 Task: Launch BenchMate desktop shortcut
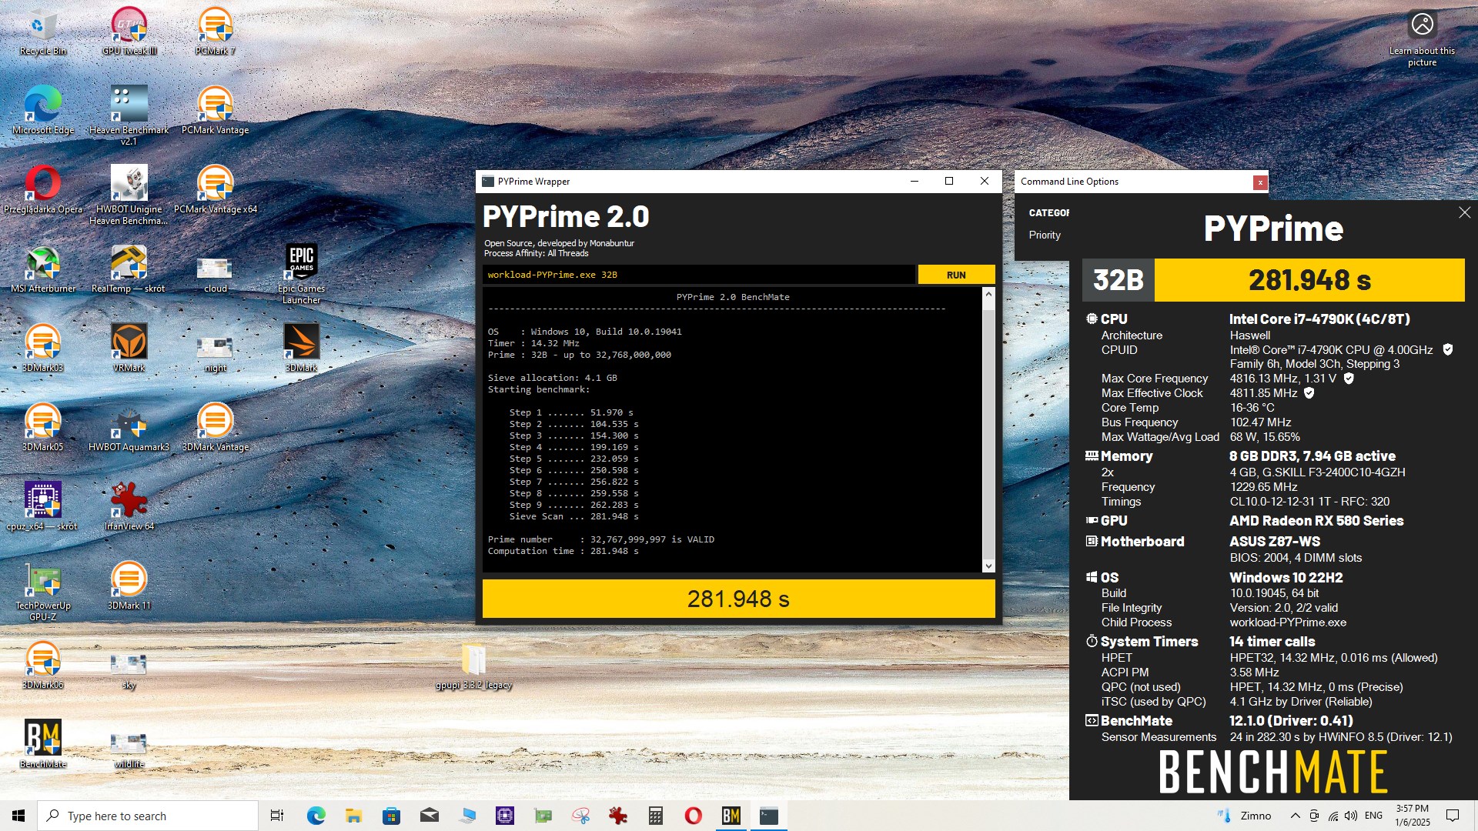pyautogui.click(x=43, y=745)
